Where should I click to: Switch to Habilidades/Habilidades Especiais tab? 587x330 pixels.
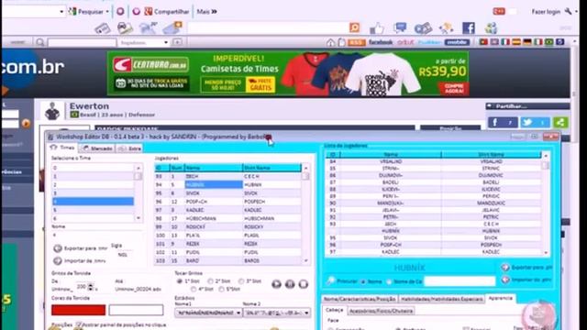pyautogui.click(x=441, y=299)
